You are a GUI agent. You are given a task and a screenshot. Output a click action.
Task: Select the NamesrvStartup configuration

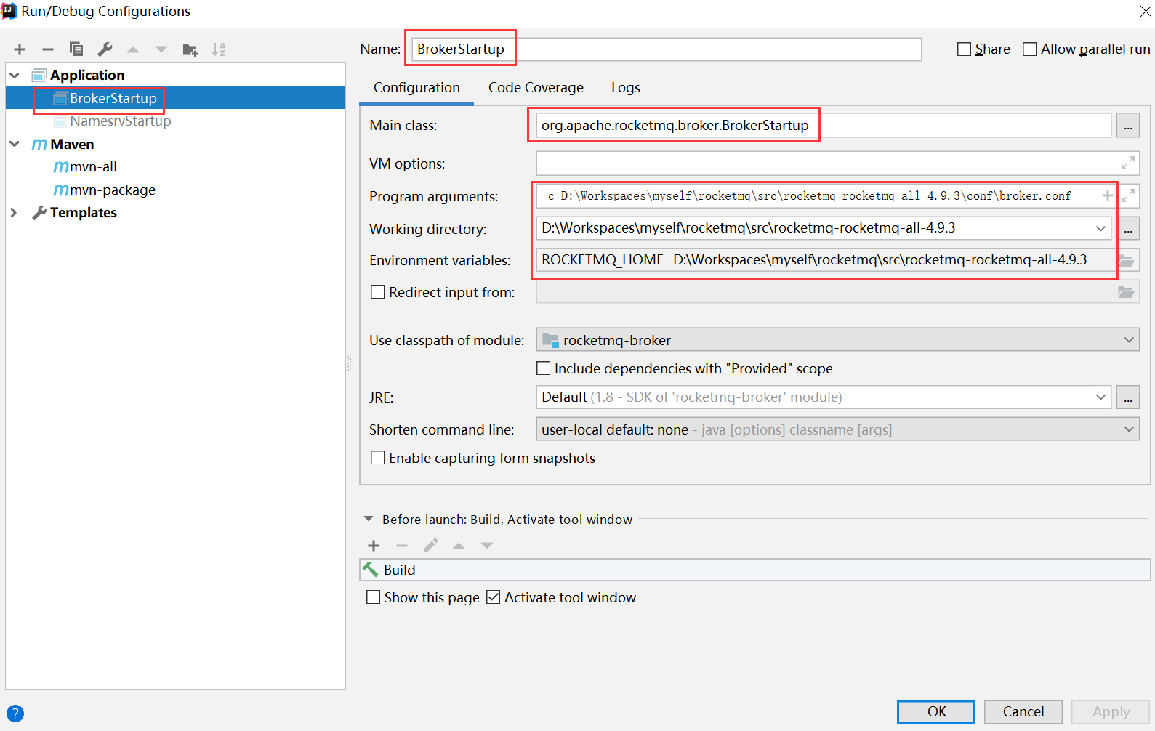(x=120, y=121)
